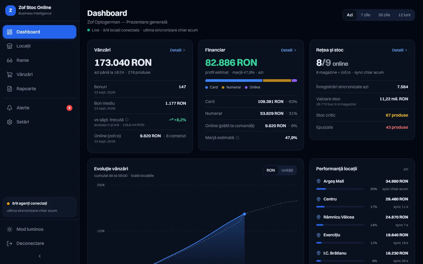The image size is (423, 264).
Task: Click the current data point on the sales chart
Action: [245, 214]
